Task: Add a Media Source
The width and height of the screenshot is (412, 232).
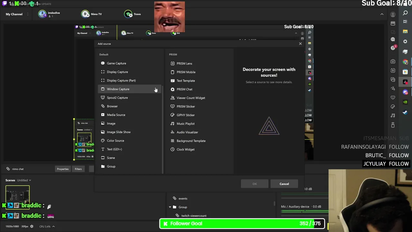Action: click(130, 115)
